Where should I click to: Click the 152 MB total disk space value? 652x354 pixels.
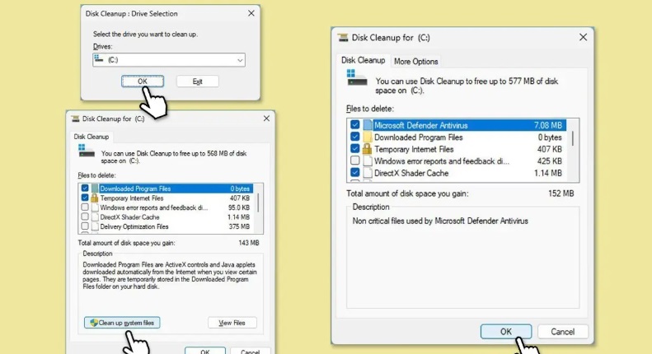561,193
